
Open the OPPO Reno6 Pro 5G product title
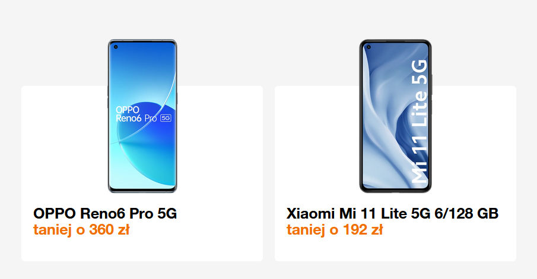point(105,213)
